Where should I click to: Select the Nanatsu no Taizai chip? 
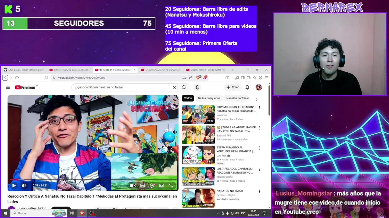238,98
